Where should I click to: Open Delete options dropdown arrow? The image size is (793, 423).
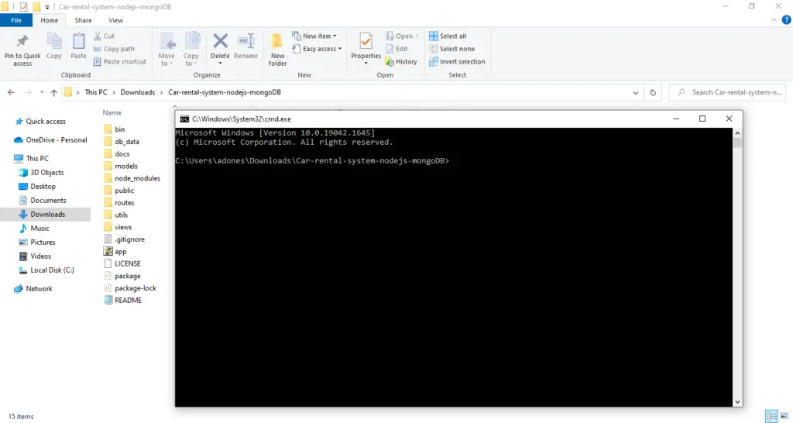point(220,64)
